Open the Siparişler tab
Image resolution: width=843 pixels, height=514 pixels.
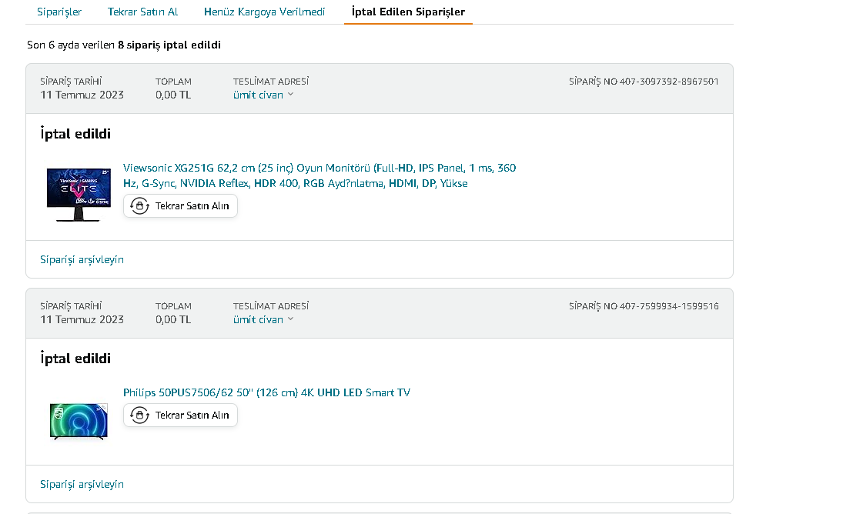pos(59,12)
